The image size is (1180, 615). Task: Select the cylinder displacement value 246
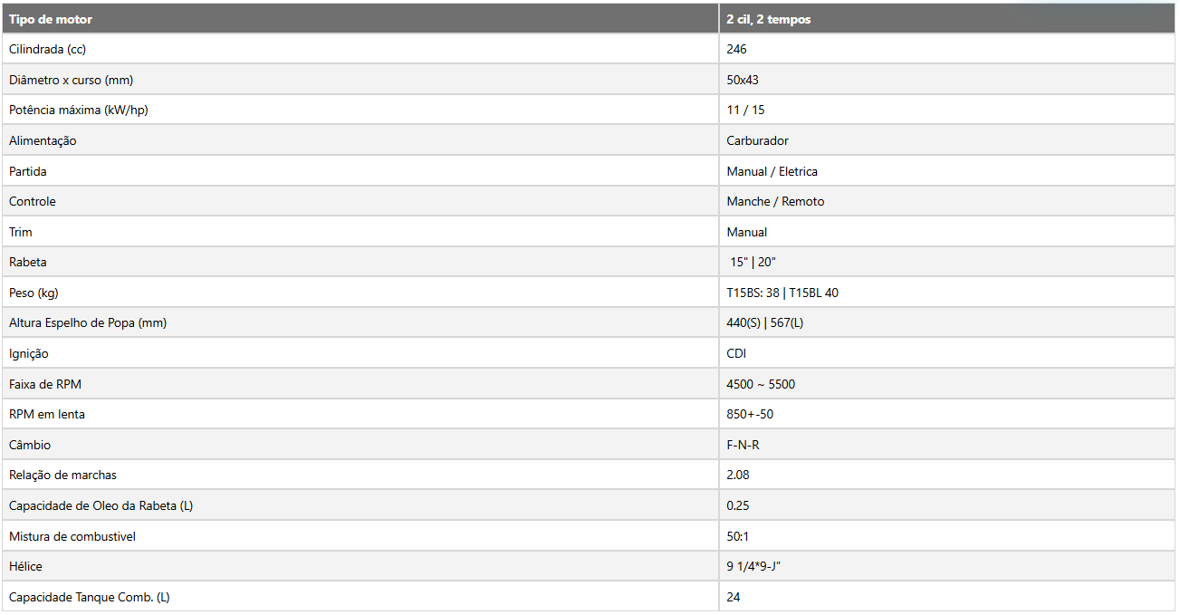(736, 49)
